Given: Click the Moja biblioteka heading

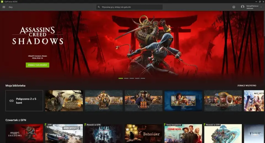Looking at the screenshot, I should click(15, 86).
